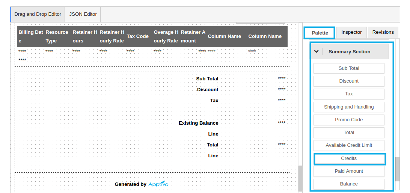
Task: Select the Palette tab
Action: pyautogui.click(x=320, y=33)
